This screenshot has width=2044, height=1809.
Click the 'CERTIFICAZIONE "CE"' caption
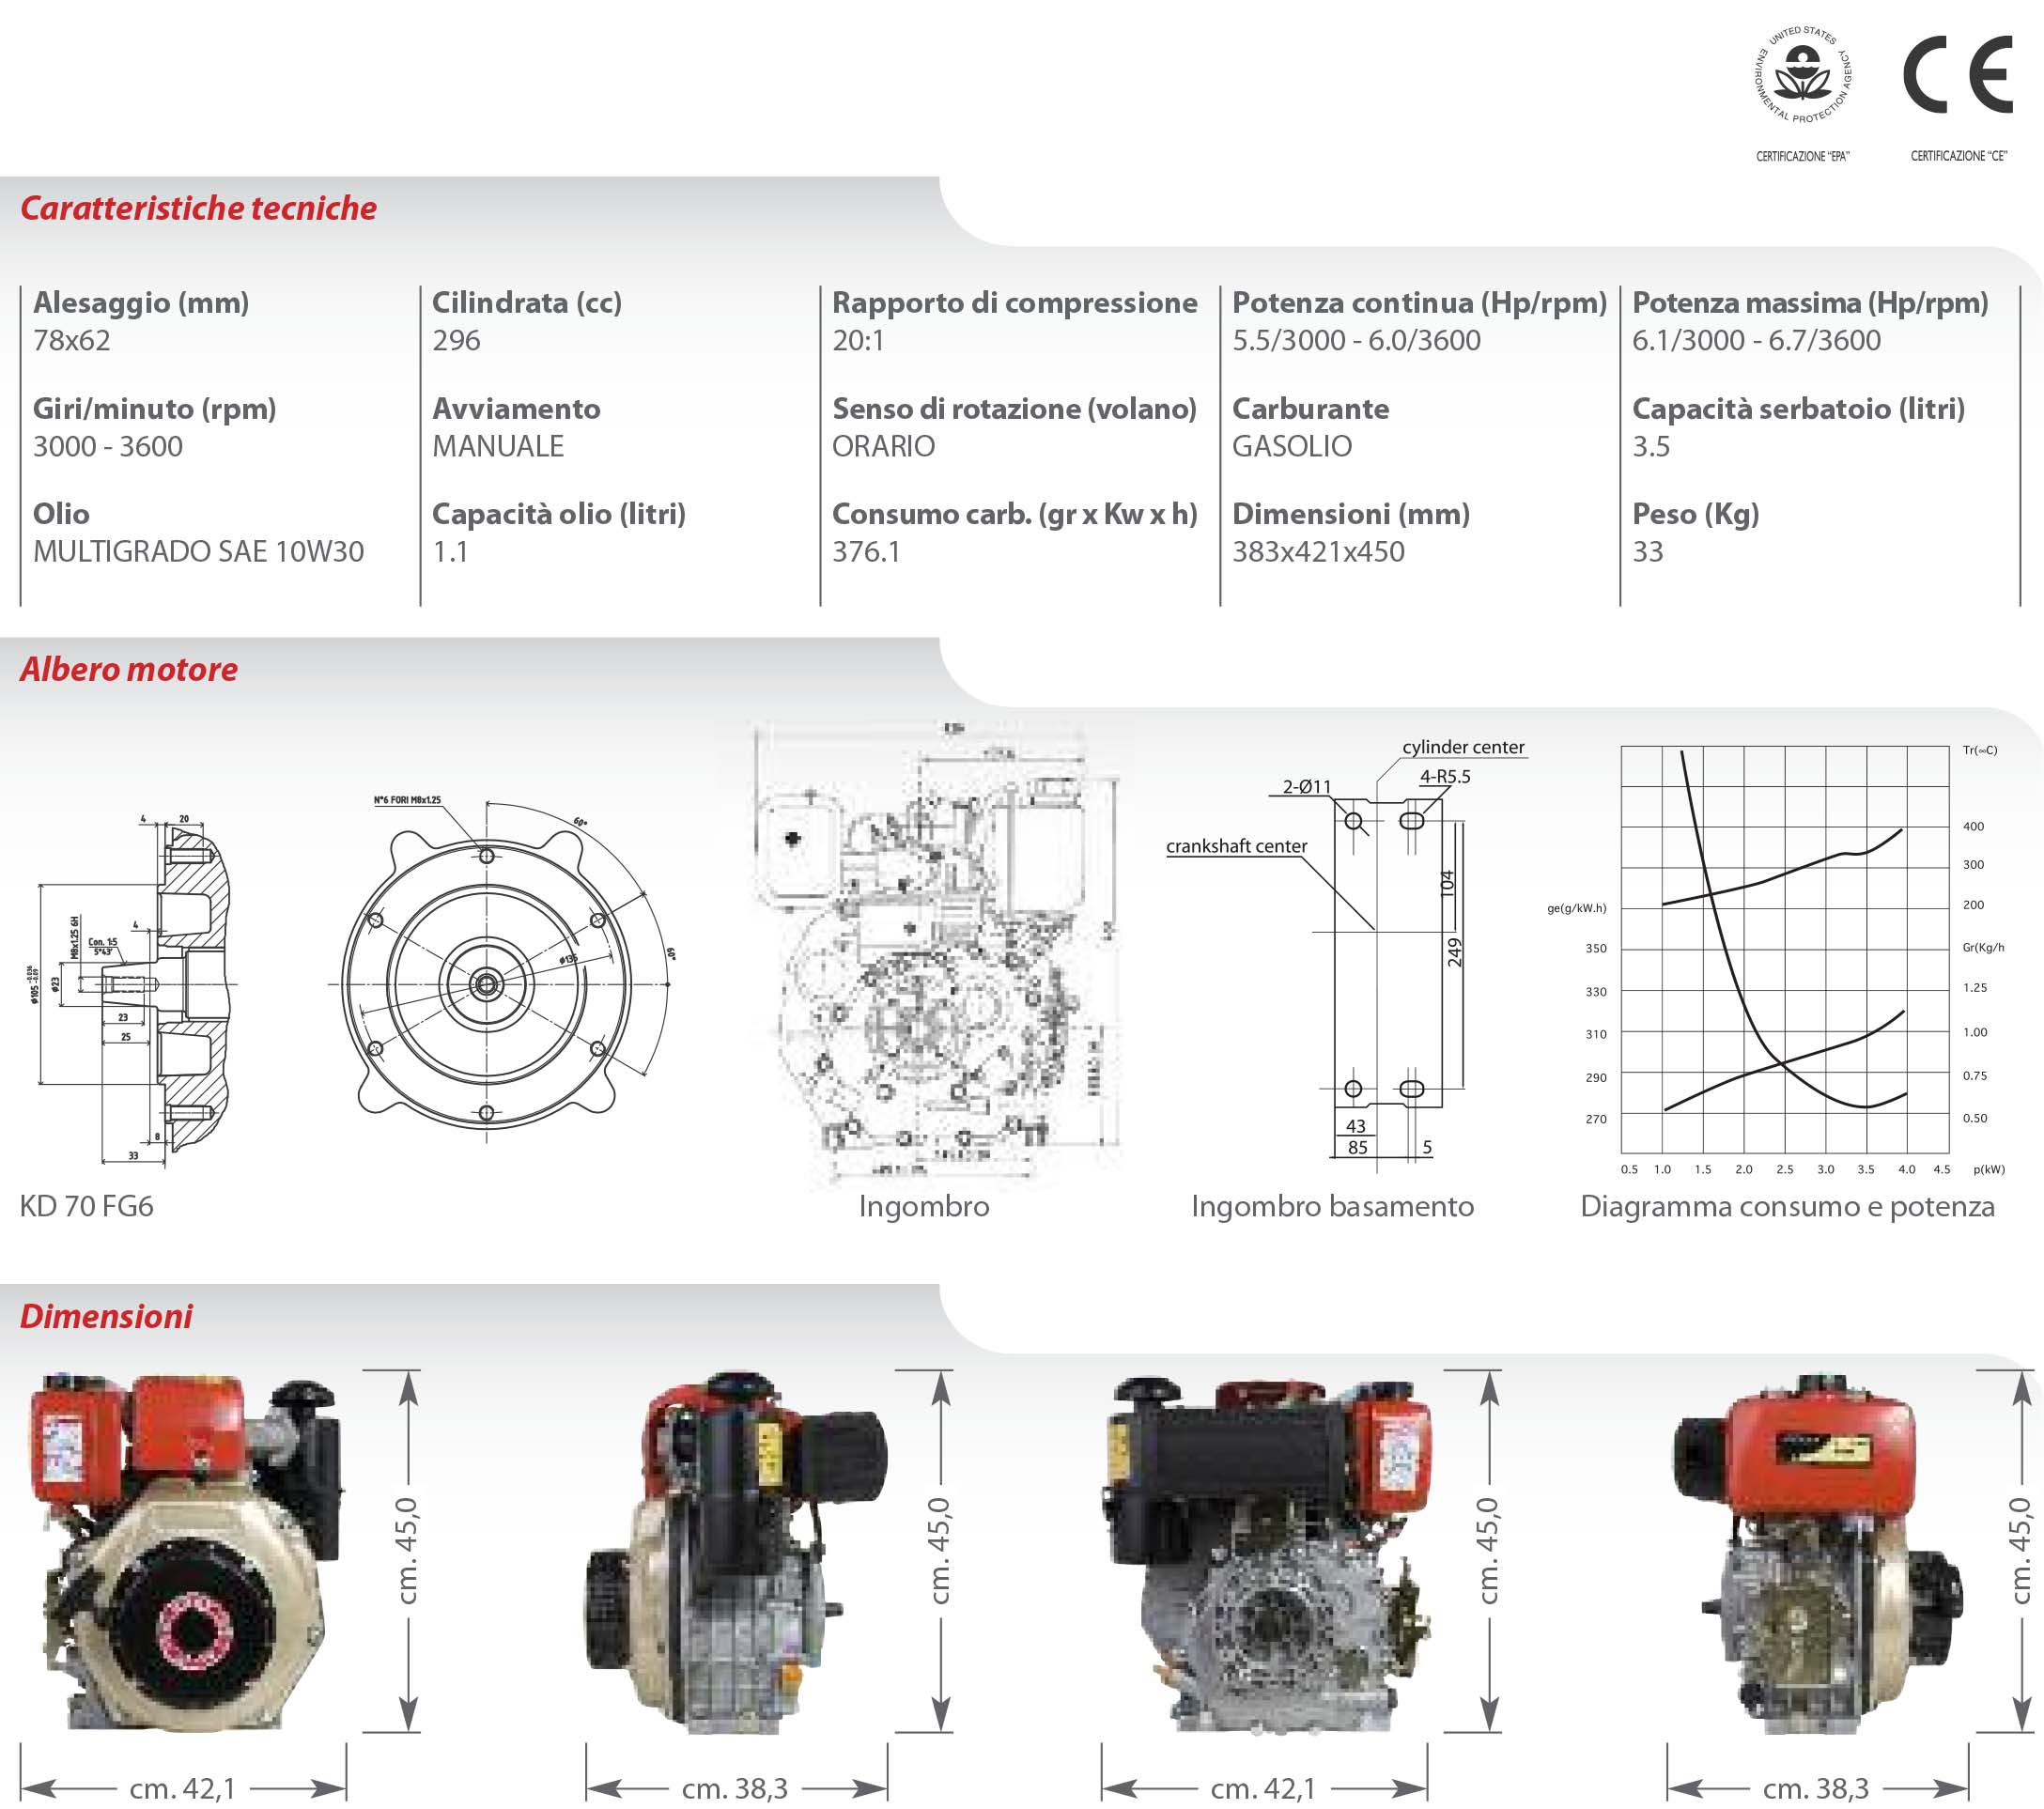[1959, 156]
